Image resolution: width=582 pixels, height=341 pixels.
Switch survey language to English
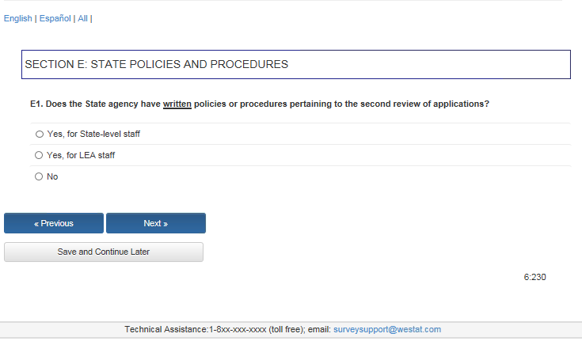(x=18, y=19)
